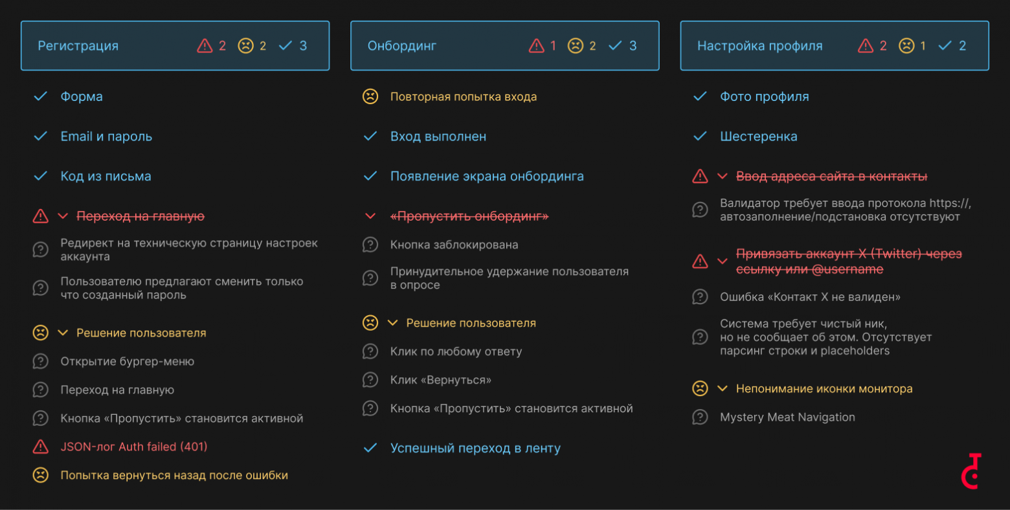The width and height of the screenshot is (1010, 510).
Task: Click the question bubble beside Открытие бургер-меню
Action: point(41,361)
